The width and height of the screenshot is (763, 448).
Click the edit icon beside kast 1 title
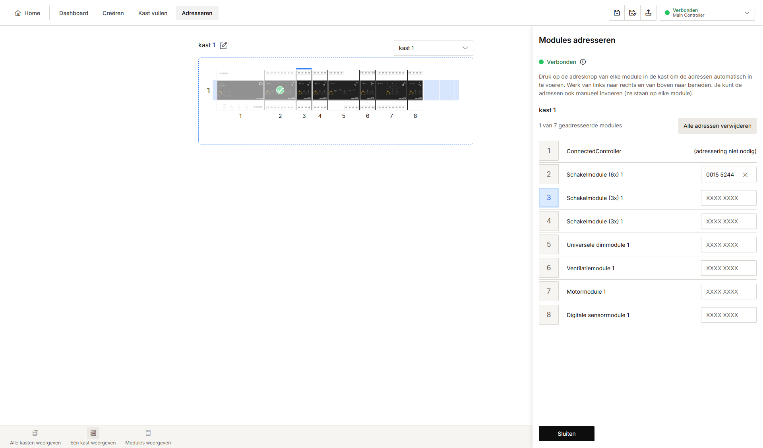(x=224, y=45)
